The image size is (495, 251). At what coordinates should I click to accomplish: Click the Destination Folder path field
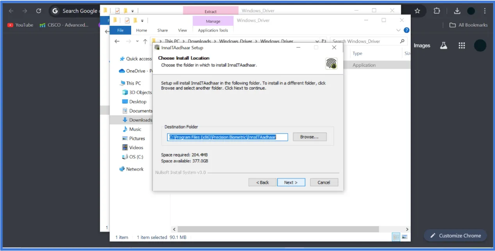pos(228,137)
